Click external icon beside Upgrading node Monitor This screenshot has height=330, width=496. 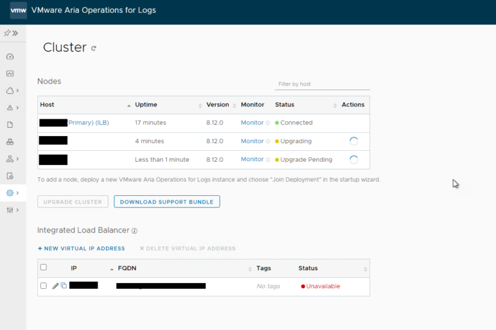[x=268, y=141]
